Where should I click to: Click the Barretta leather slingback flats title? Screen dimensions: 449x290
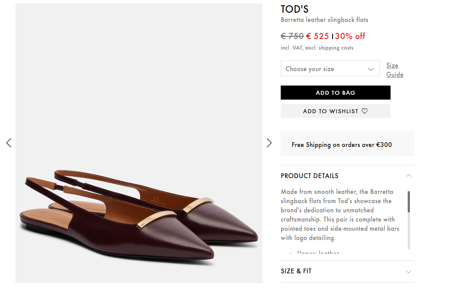324,20
